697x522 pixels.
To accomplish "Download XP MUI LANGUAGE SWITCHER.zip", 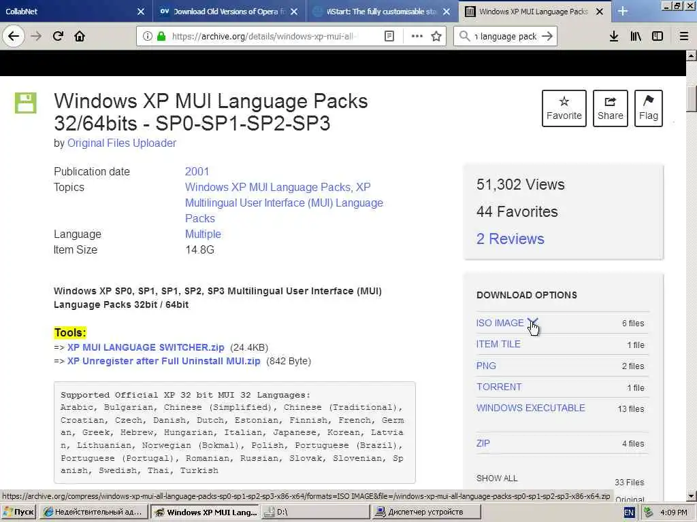I will (x=146, y=347).
